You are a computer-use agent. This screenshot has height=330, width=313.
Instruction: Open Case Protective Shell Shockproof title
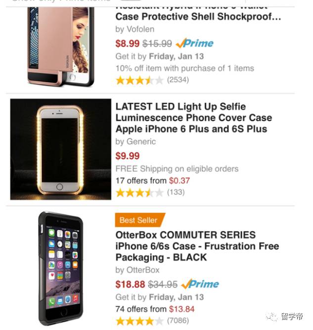click(198, 16)
